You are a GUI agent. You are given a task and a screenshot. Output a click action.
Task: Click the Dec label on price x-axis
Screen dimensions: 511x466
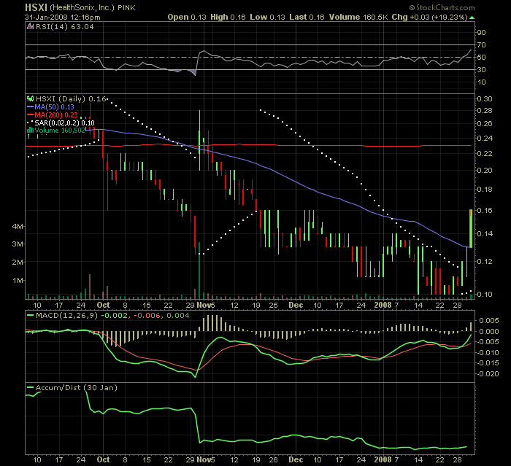pos(295,306)
